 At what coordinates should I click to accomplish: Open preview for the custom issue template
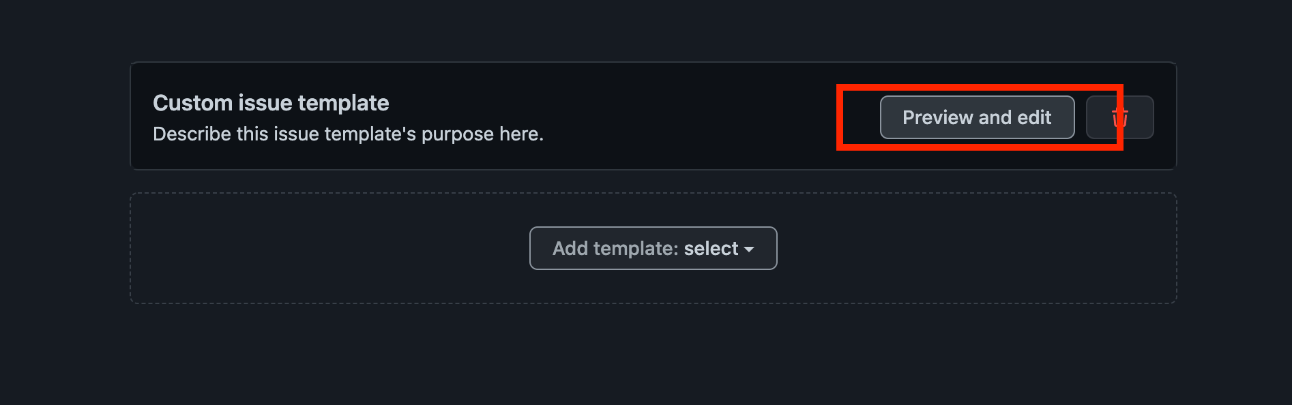pos(976,117)
